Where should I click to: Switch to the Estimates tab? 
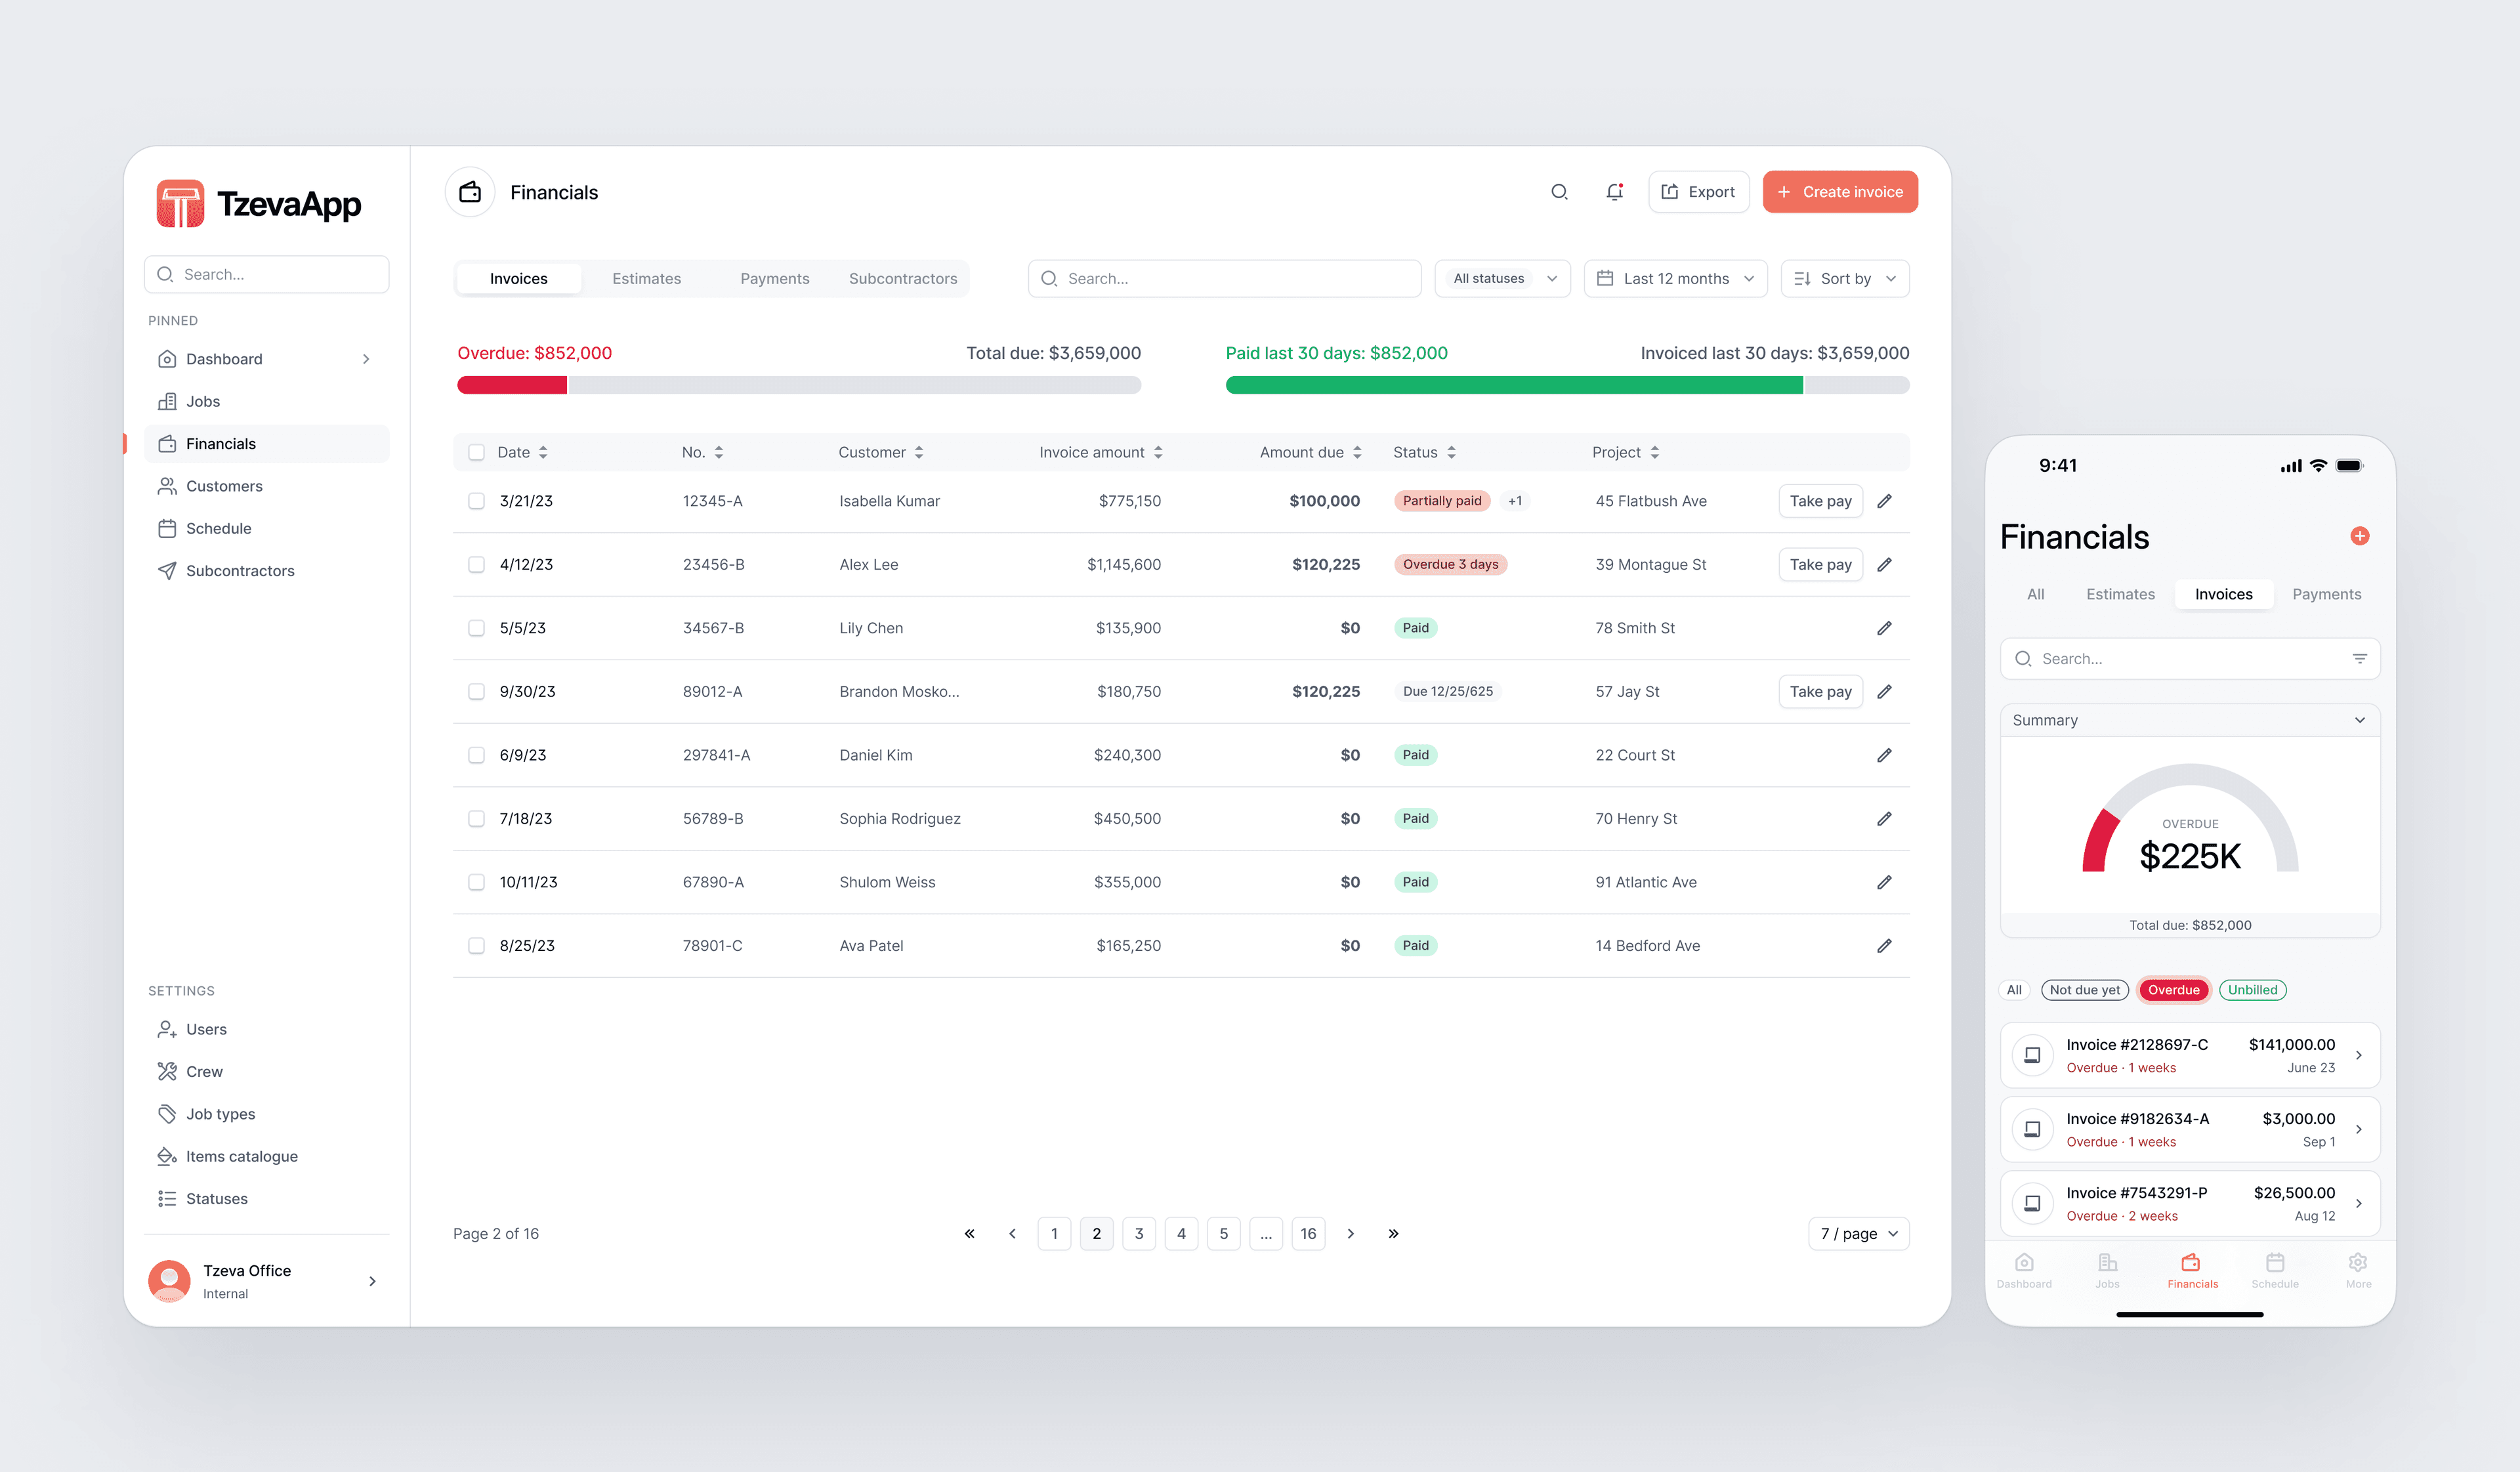coord(646,277)
